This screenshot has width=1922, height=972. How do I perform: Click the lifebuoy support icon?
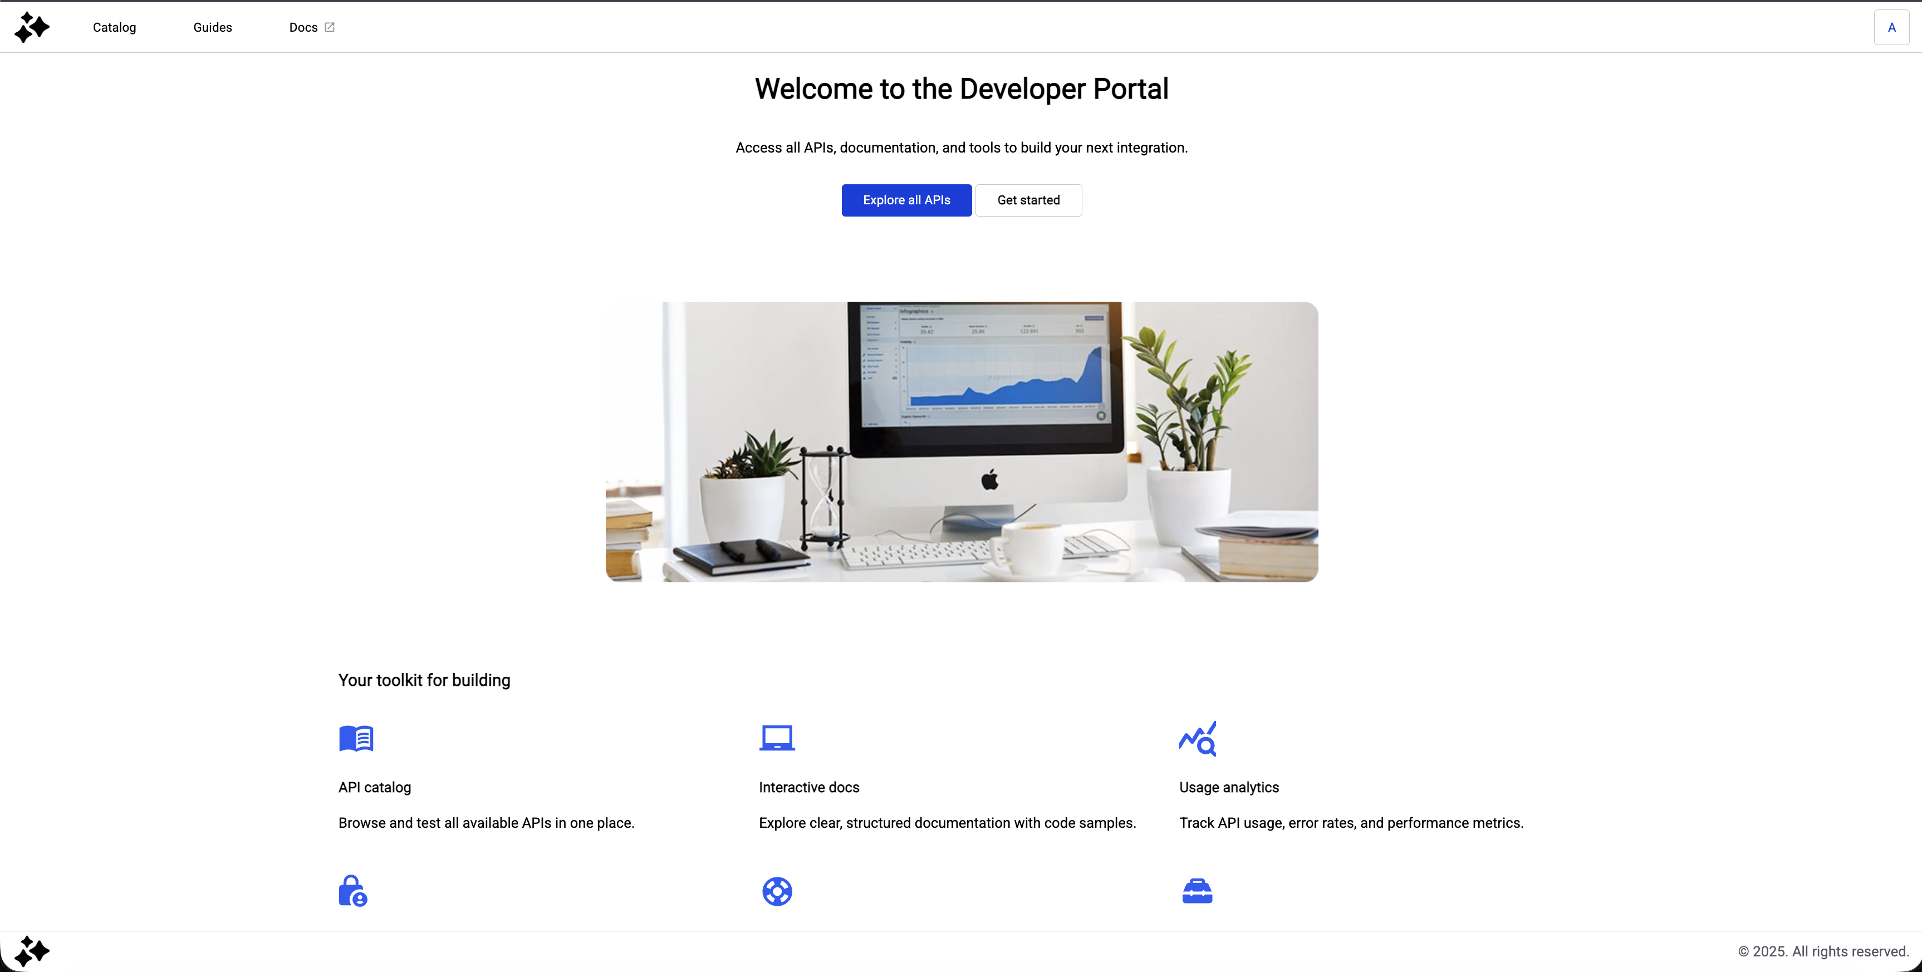777,891
